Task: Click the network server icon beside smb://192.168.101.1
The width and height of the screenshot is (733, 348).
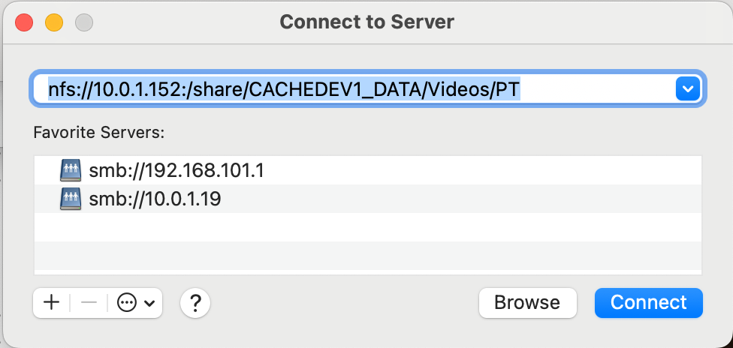Action: click(x=70, y=171)
